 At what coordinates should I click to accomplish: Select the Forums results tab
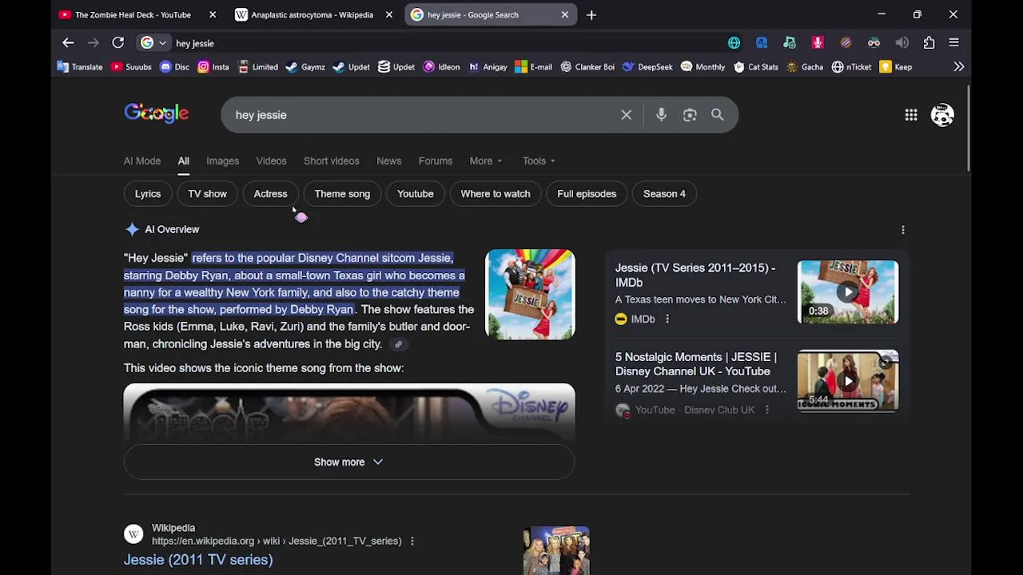coord(436,161)
